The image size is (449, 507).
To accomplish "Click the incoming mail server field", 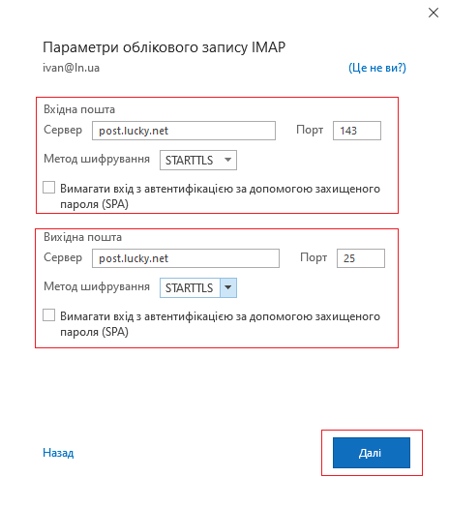I will point(184,131).
